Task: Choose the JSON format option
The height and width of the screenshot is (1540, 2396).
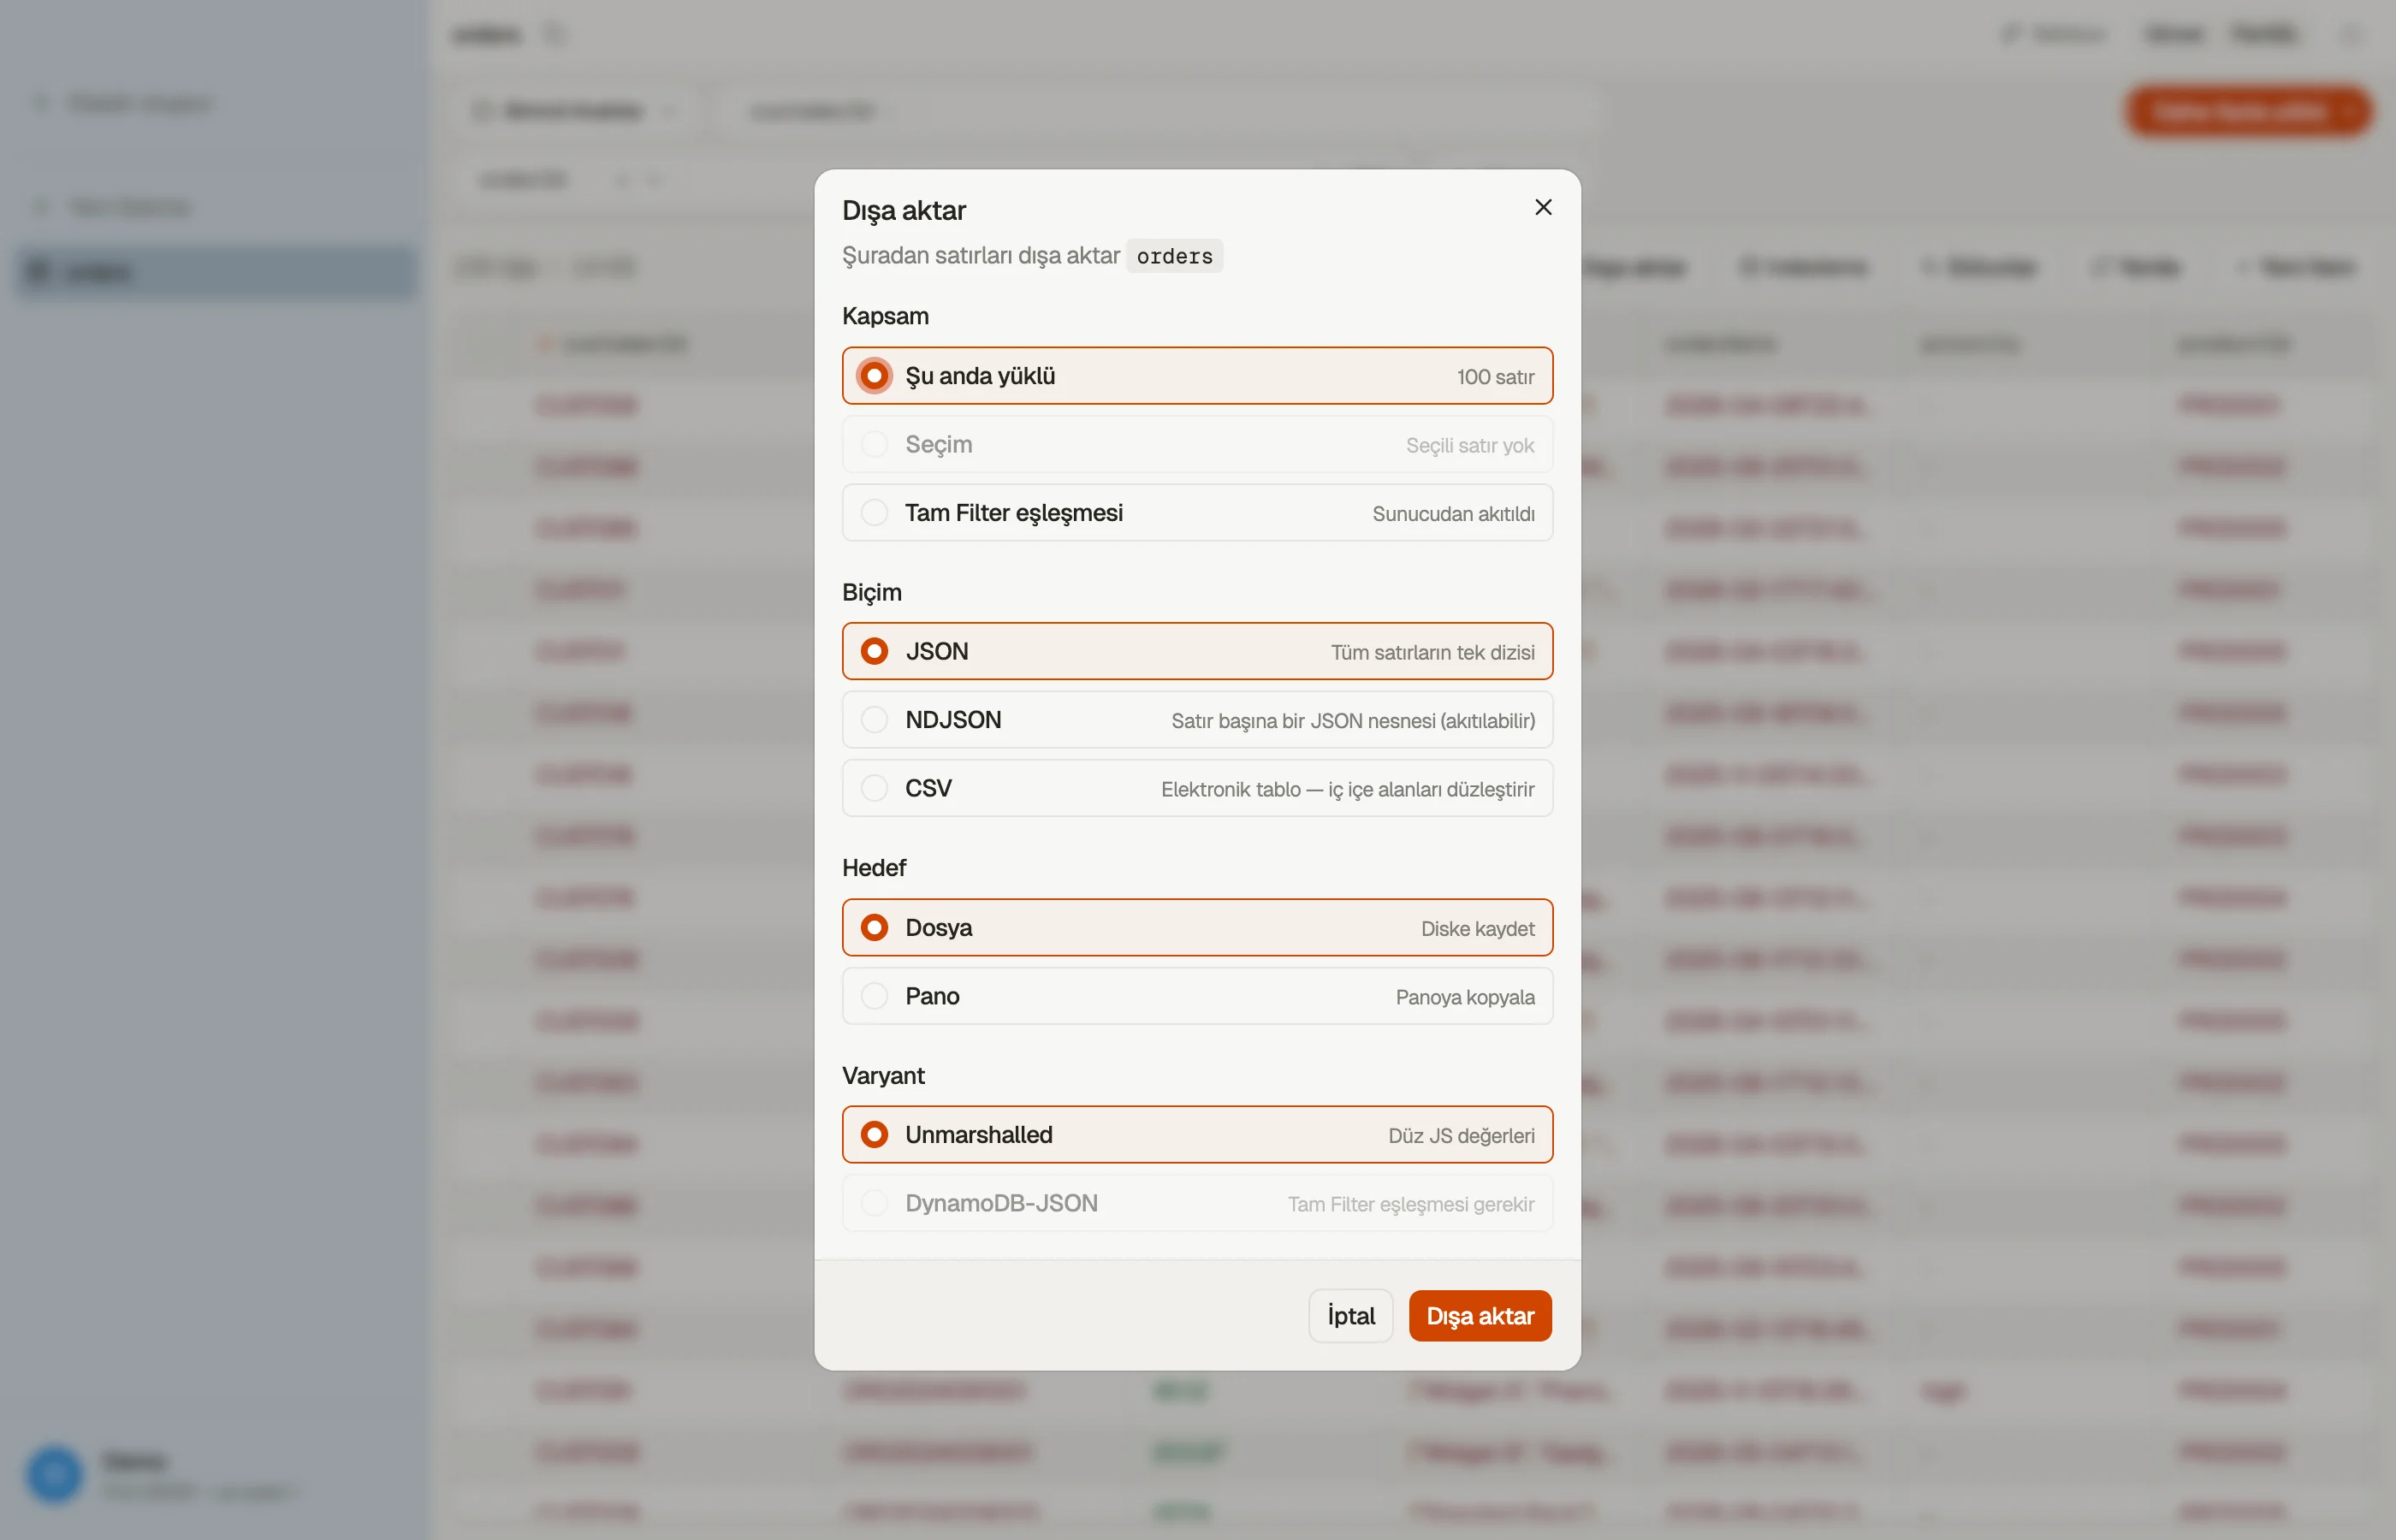Action: [x=1197, y=651]
